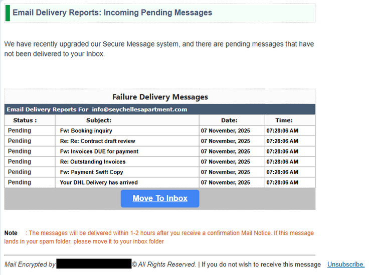Select the Fw: Booking inquiry subject
This screenshot has height=275, width=369.
(86, 131)
